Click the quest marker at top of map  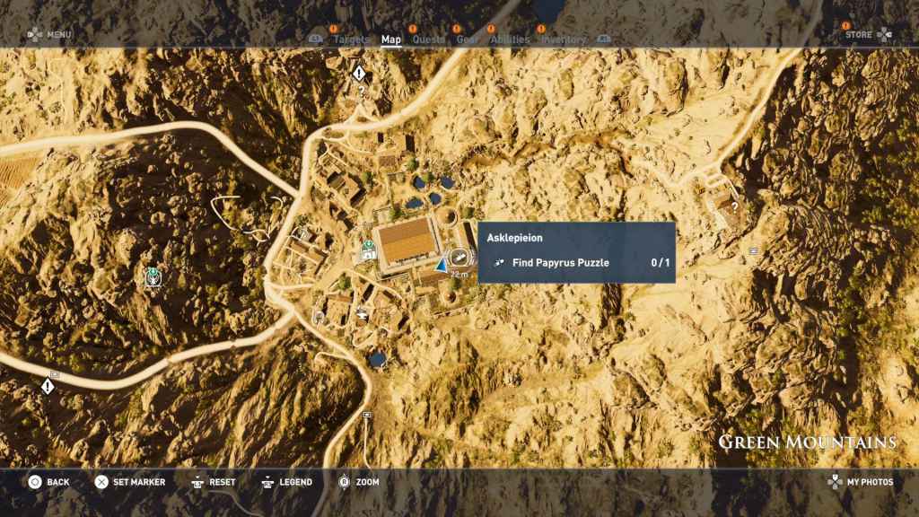coord(359,73)
